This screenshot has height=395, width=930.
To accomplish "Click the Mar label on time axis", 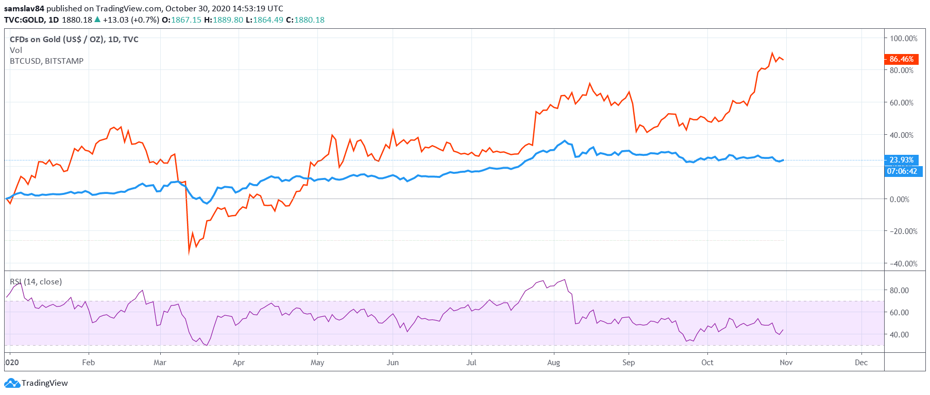I will pos(160,363).
